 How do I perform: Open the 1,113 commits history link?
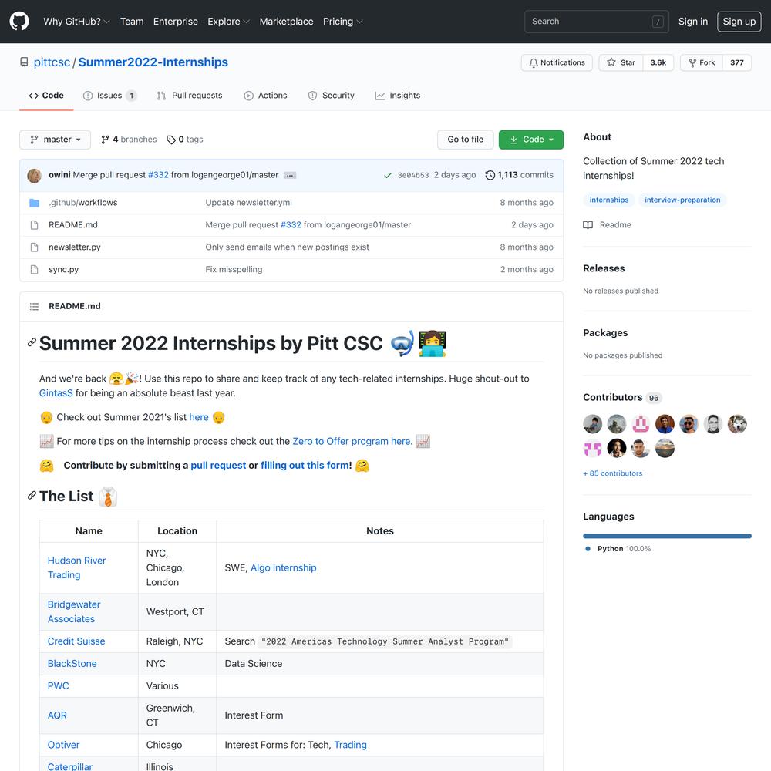tap(519, 175)
